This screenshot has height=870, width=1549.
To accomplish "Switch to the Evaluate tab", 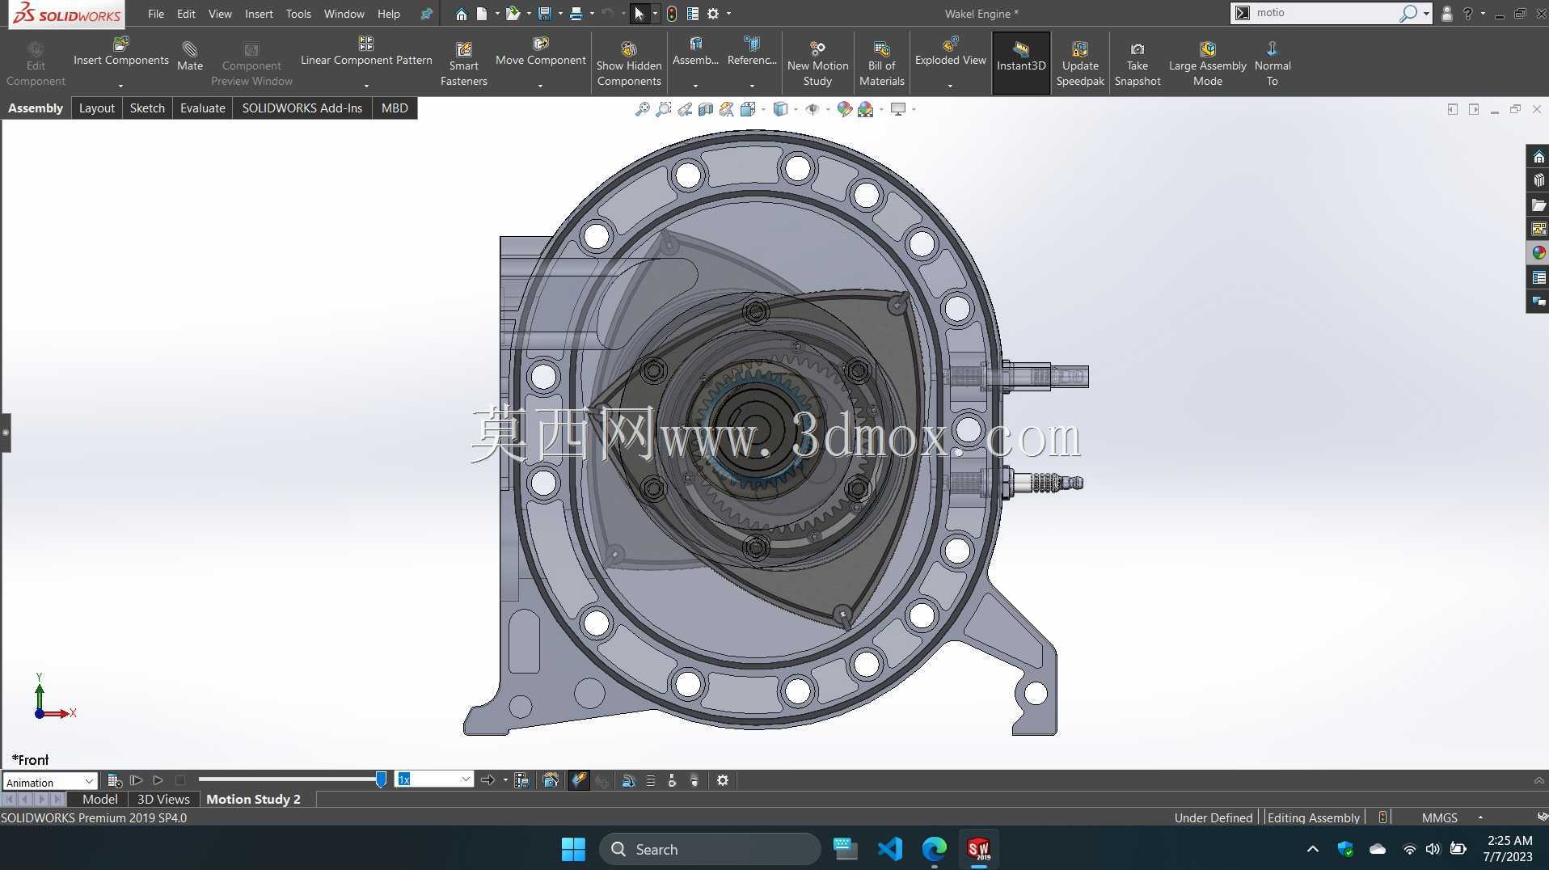I will 202,108.
